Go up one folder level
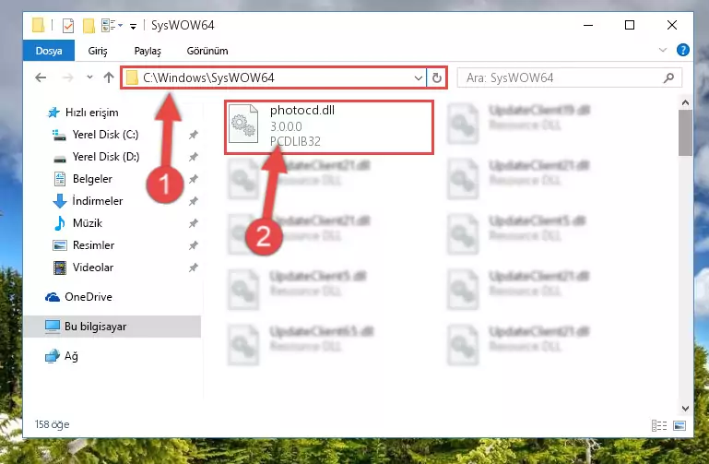 click(109, 77)
